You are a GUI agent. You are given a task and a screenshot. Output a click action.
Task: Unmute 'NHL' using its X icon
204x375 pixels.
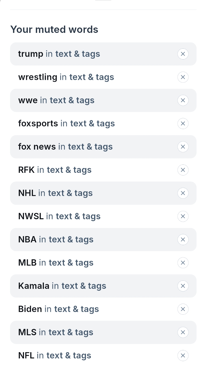183,193
